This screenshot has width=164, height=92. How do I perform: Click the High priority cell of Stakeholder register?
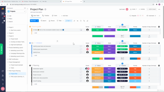(135, 69)
